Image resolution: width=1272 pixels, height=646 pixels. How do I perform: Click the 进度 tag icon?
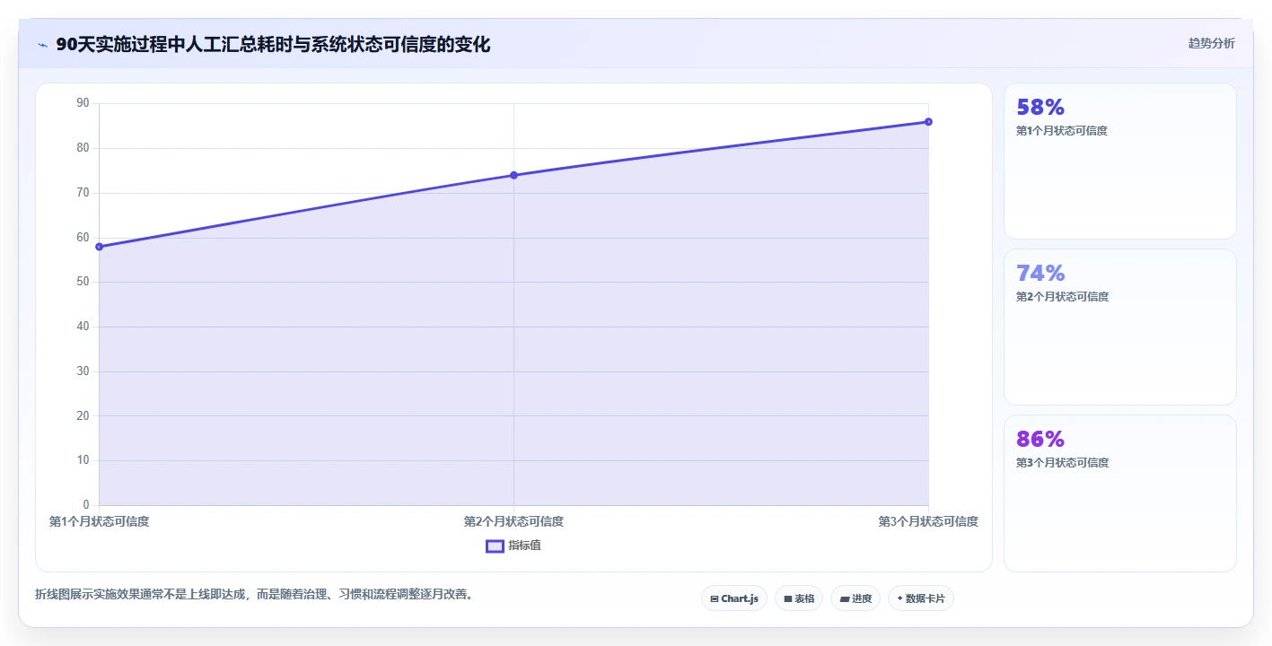click(845, 598)
